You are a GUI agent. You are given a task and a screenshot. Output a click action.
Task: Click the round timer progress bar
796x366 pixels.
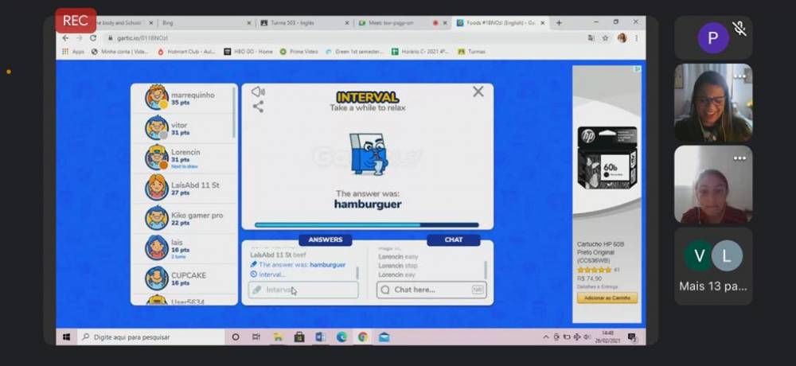point(367,225)
